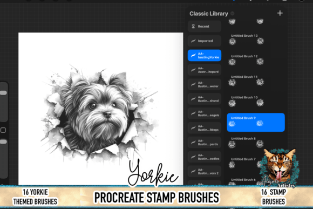
Task: Open the AA-Austr...hepard brush set
Action: [205, 70]
